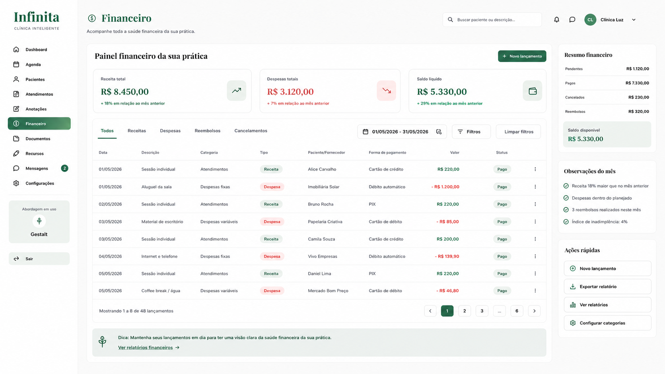The width and height of the screenshot is (665, 374).
Task: Click Mercado Bom Preço supplier name
Action: [328, 291]
